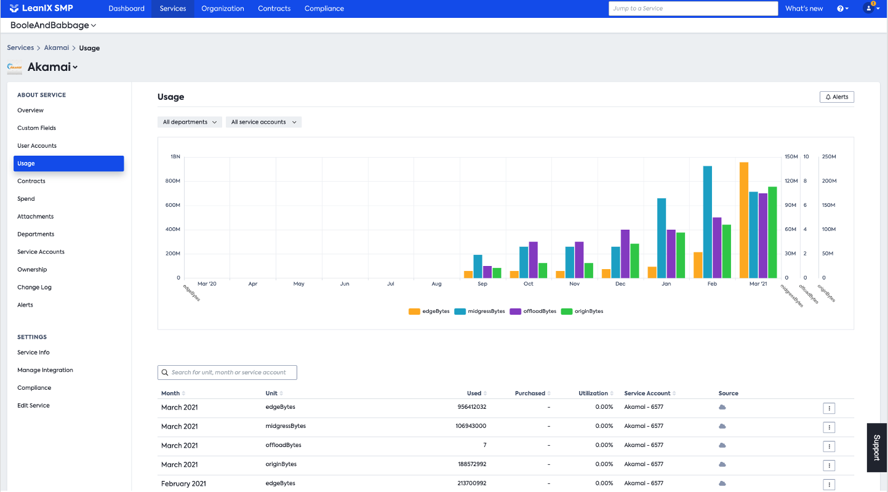Open Attachments in sidebar
888x492 pixels.
[x=36, y=217]
